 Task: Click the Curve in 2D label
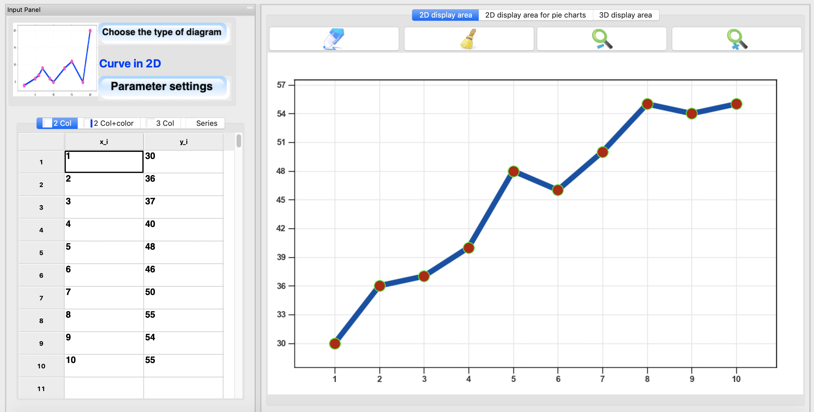(130, 64)
